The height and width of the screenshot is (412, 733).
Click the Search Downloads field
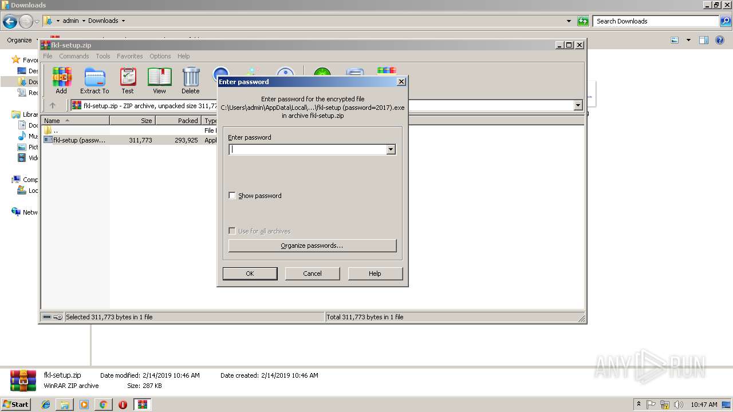(x=656, y=21)
